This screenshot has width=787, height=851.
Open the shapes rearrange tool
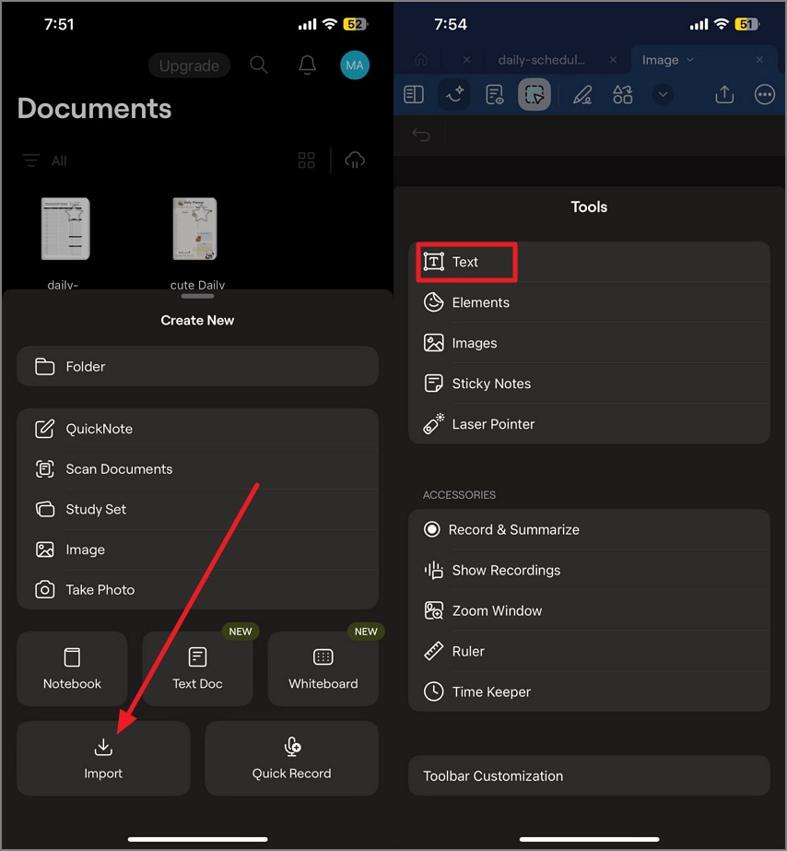[x=622, y=94]
